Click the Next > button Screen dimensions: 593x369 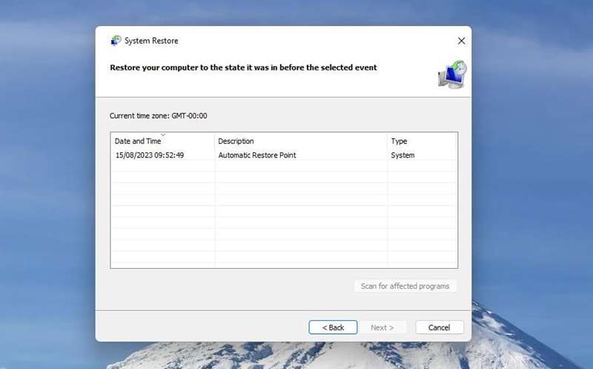point(382,327)
